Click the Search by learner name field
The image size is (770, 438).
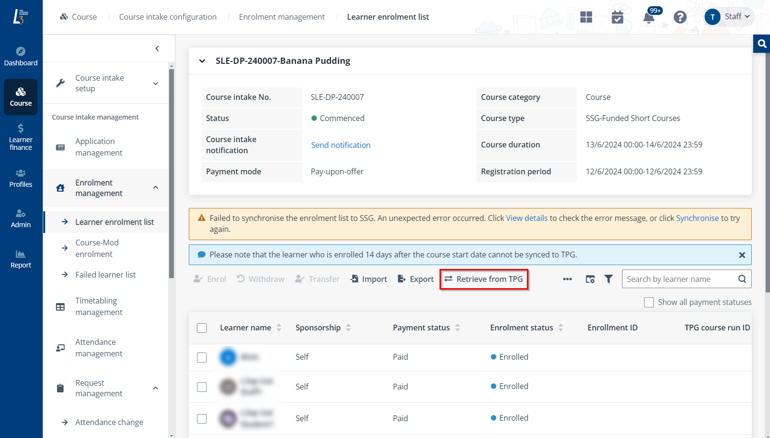point(680,279)
